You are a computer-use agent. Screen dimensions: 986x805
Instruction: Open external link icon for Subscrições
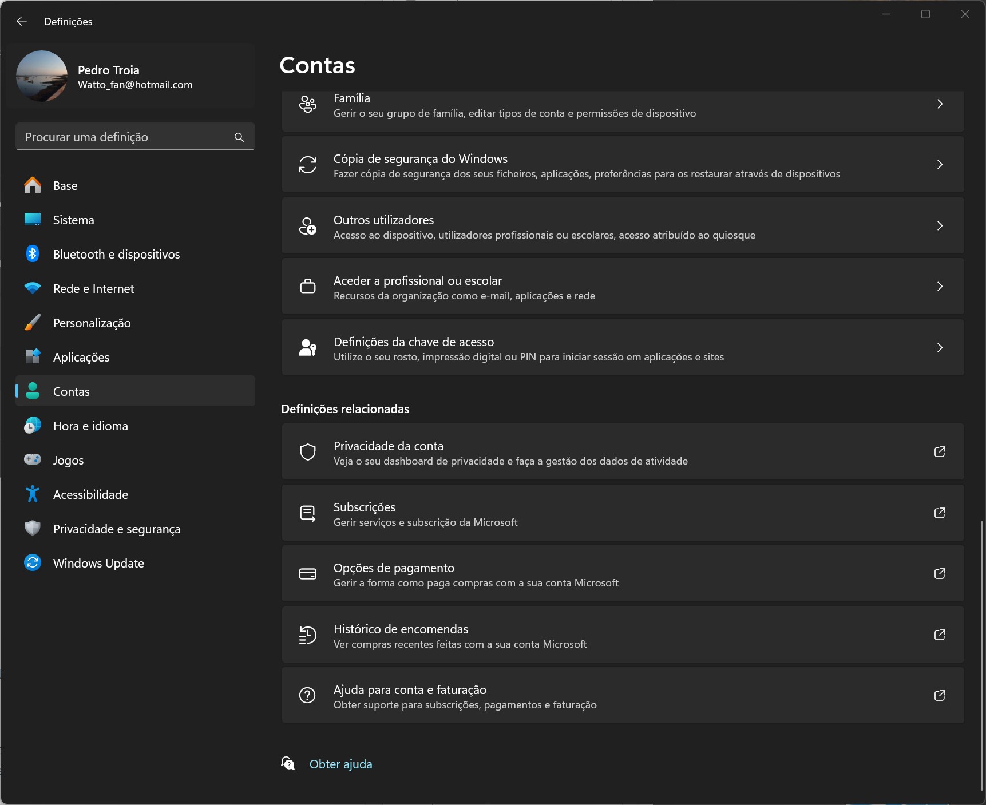pyautogui.click(x=939, y=513)
